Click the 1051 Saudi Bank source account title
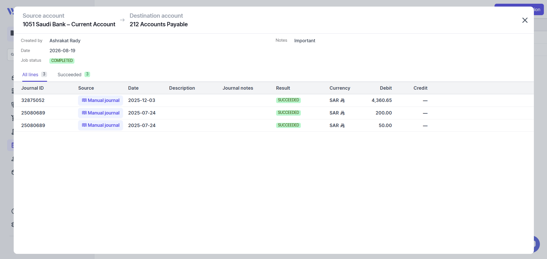The width and height of the screenshot is (547, 259). point(69,24)
